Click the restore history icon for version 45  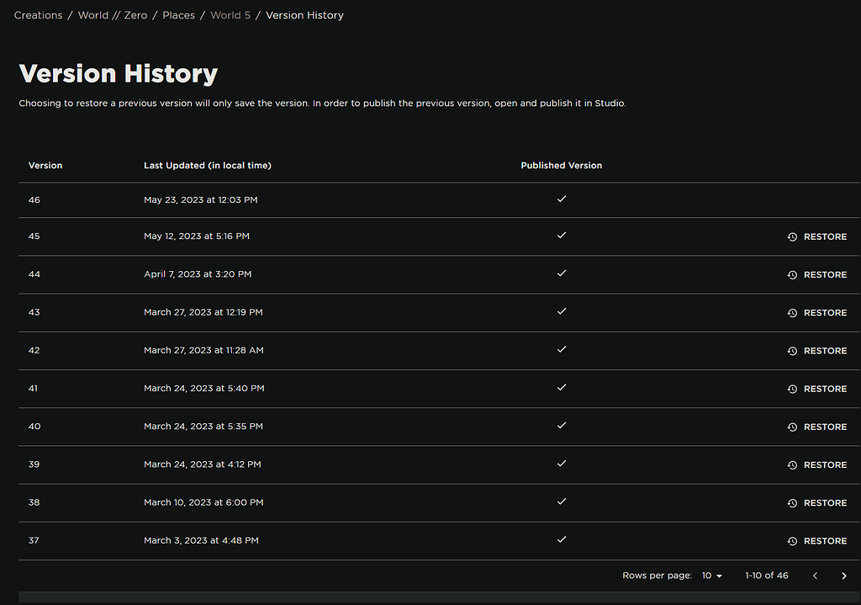[x=792, y=237]
